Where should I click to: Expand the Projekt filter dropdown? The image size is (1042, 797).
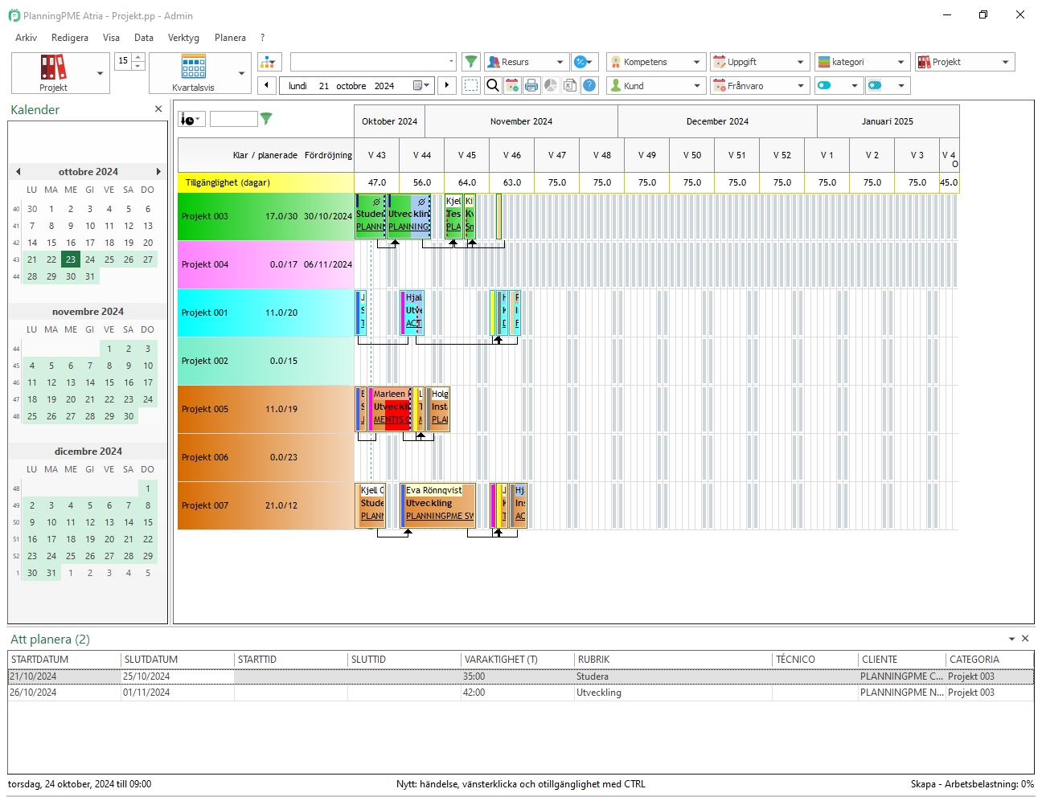click(x=1006, y=62)
